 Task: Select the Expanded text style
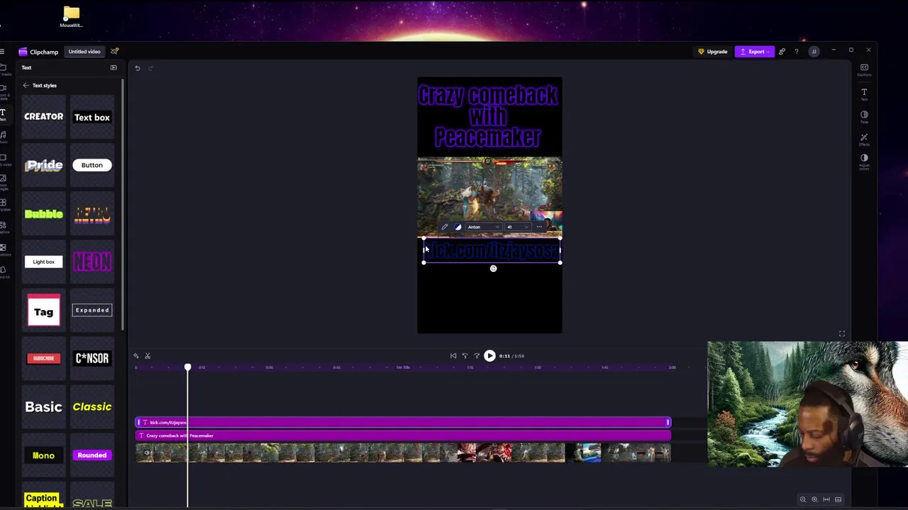click(92, 310)
